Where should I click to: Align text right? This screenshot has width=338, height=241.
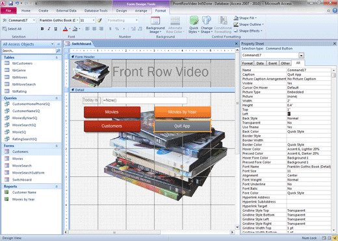coord(101,29)
